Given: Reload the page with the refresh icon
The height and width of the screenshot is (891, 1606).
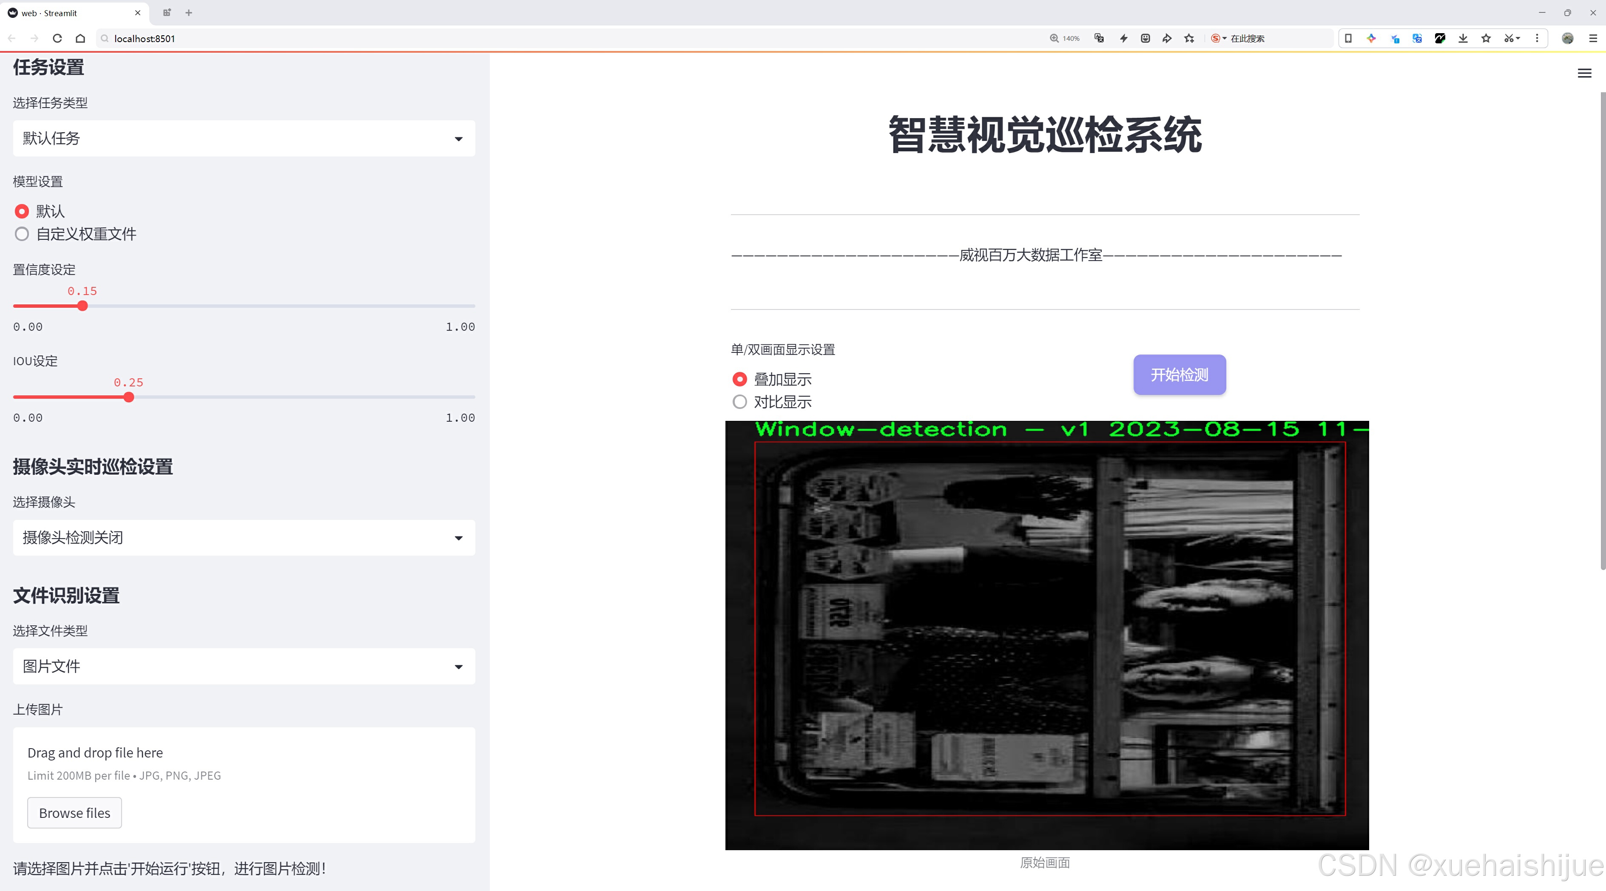Looking at the screenshot, I should (57, 39).
